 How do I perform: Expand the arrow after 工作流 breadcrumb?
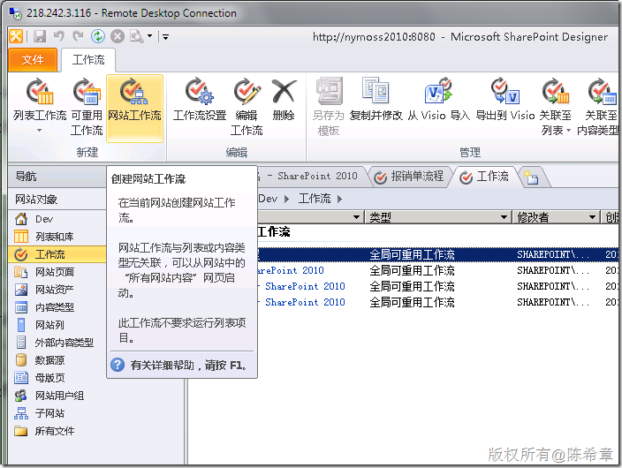[339, 199]
